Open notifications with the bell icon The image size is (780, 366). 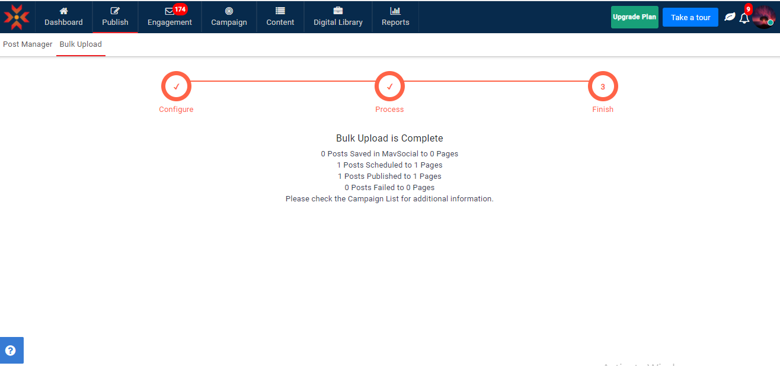745,18
